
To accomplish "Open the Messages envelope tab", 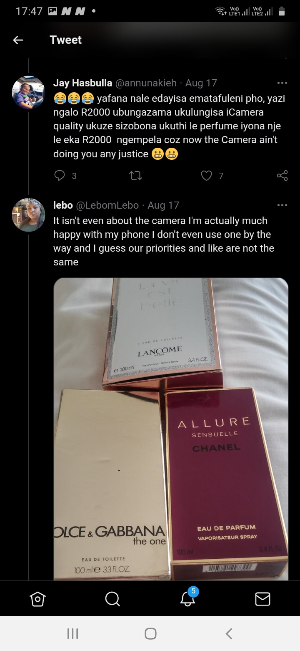I will coord(262,599).
